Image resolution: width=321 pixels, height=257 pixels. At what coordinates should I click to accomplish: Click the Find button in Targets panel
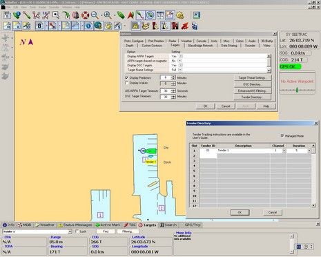pyautogui.click(x=106, y=231)
